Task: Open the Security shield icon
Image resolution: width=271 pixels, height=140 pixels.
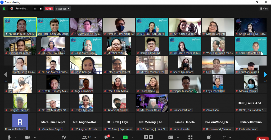Action: tap(64, 137)
